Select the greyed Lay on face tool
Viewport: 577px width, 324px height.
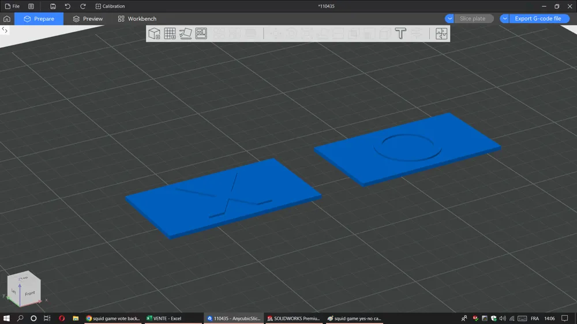(323, 33)
